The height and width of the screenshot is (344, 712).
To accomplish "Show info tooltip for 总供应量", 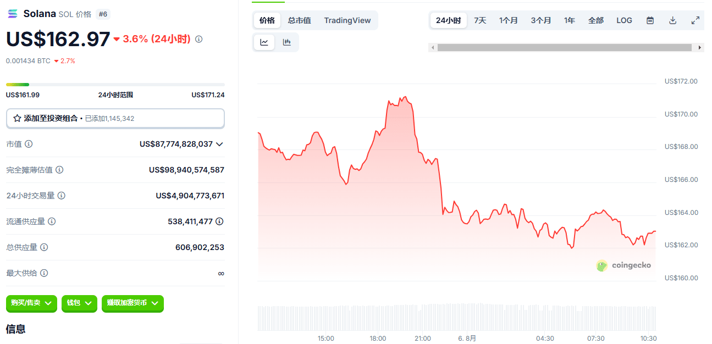I will pyautogui.click(x=44, y=247).
